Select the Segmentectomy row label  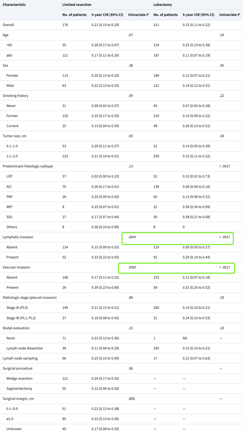pyautogui.click(x=19, y=389)
